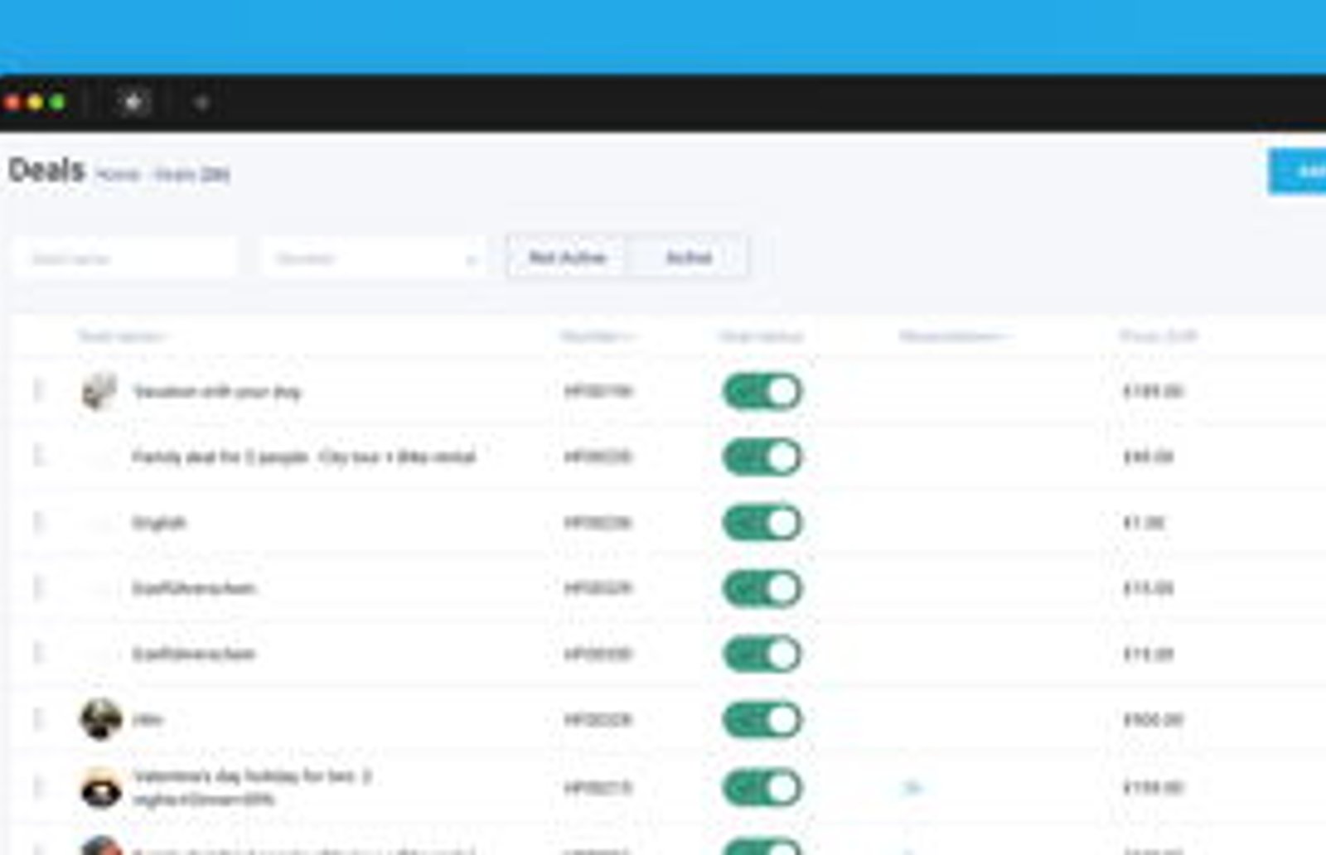The height and width of the screenshot is (855, 1326).
Task: Toggle status for Vacation with your dog
Action: click(x=762, y=392)
